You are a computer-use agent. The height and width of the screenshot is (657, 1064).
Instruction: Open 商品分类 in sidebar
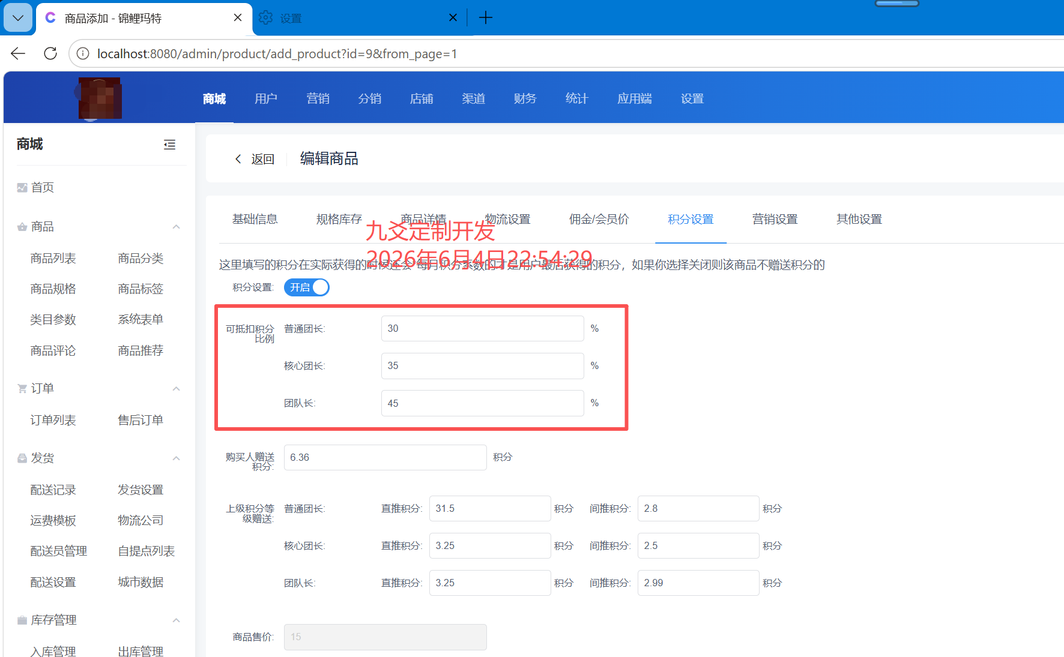point(141,258)
